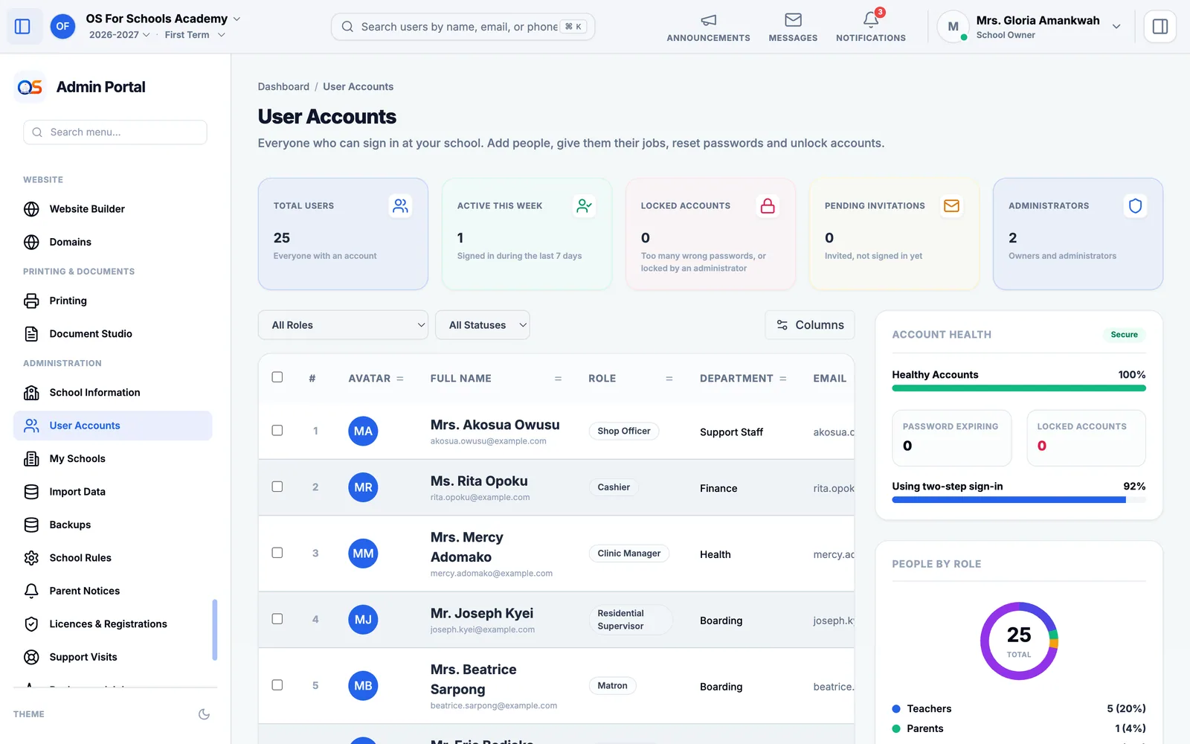Viewport: 1190px width, 744px height.
Task: Open User Accounts in the sidebar
Action: [113, 426]
